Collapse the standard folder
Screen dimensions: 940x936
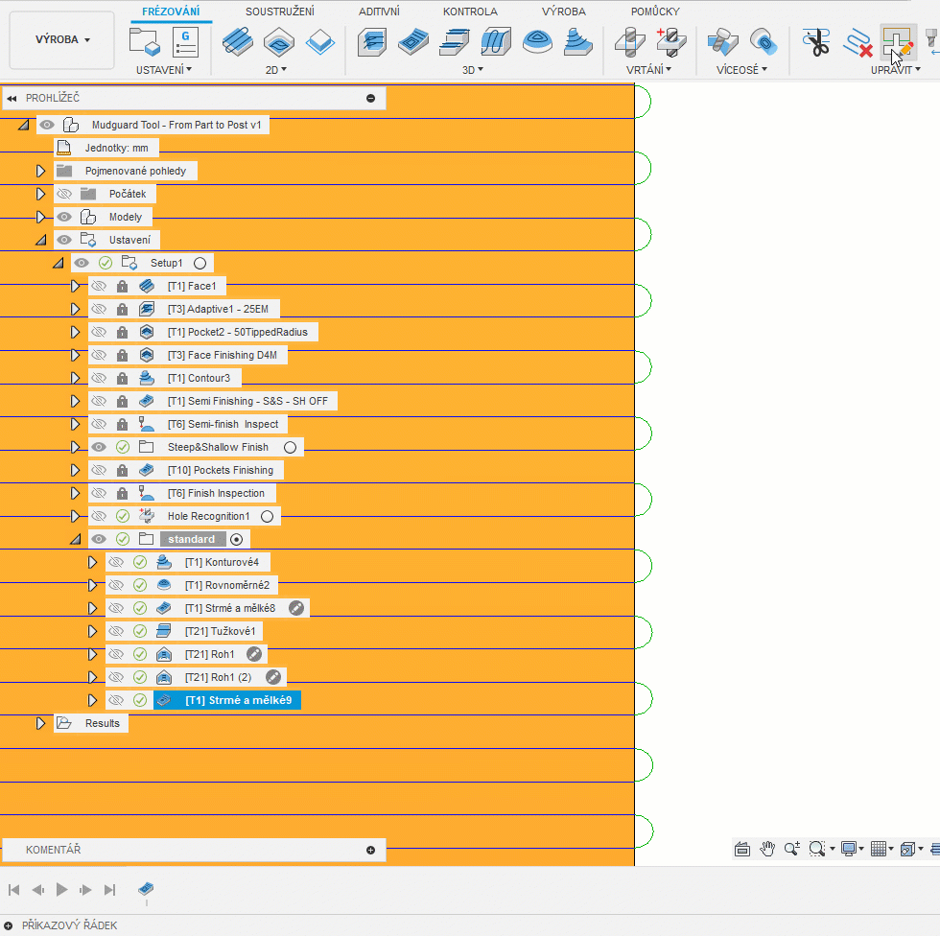point(75,539)
